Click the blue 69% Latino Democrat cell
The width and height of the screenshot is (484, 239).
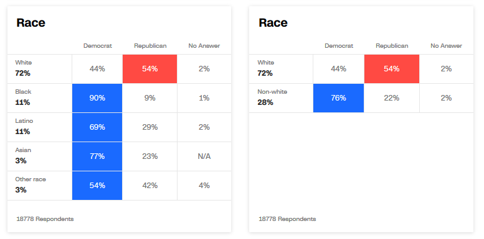coord(97,127)
